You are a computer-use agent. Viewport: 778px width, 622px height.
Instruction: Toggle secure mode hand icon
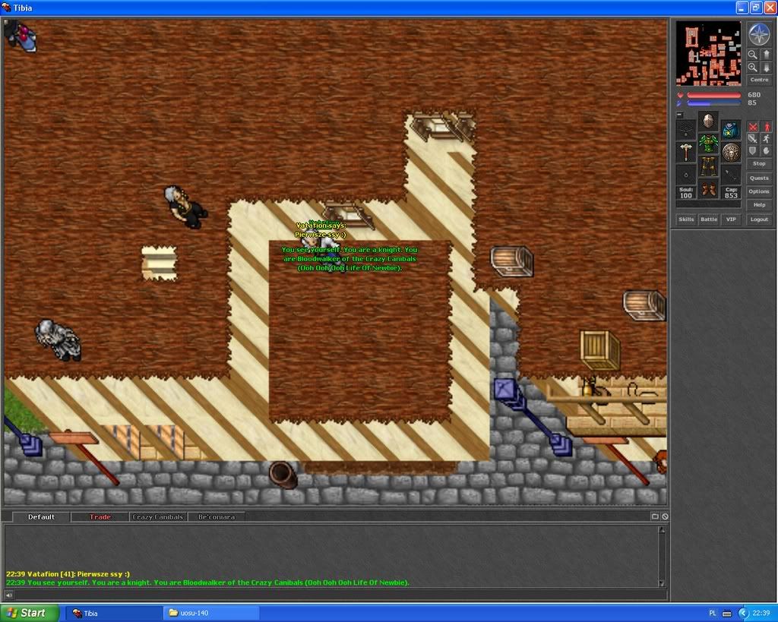pyautogui.click(x=767, y=151)
